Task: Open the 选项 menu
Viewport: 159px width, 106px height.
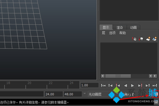Action: [x=112, y=33]
